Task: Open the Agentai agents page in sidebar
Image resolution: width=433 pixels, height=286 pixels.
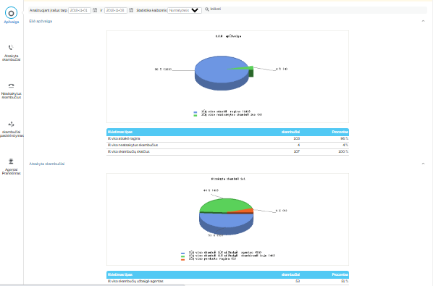Action: 11,167
